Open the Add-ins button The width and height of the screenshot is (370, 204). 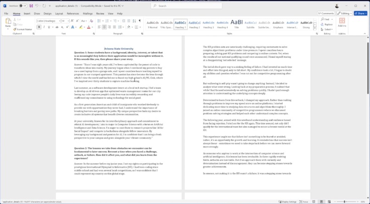pyautogui.click(x=342, y=22)
